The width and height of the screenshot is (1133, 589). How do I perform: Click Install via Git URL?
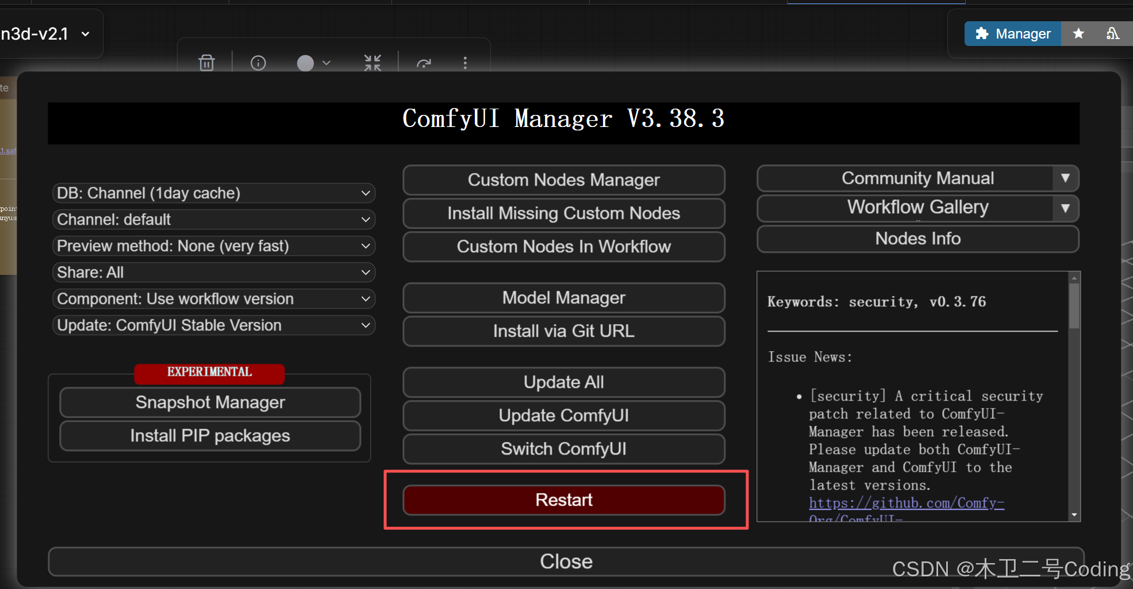563,331
